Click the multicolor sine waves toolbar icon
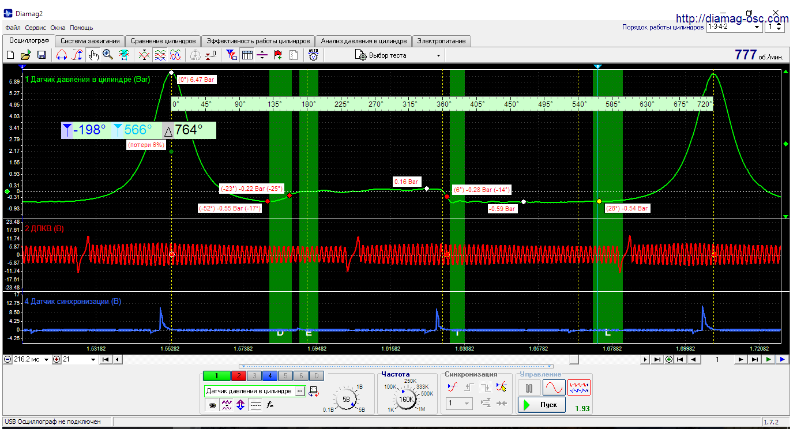This screenshot has width=797, height=429. pos(176,55)
